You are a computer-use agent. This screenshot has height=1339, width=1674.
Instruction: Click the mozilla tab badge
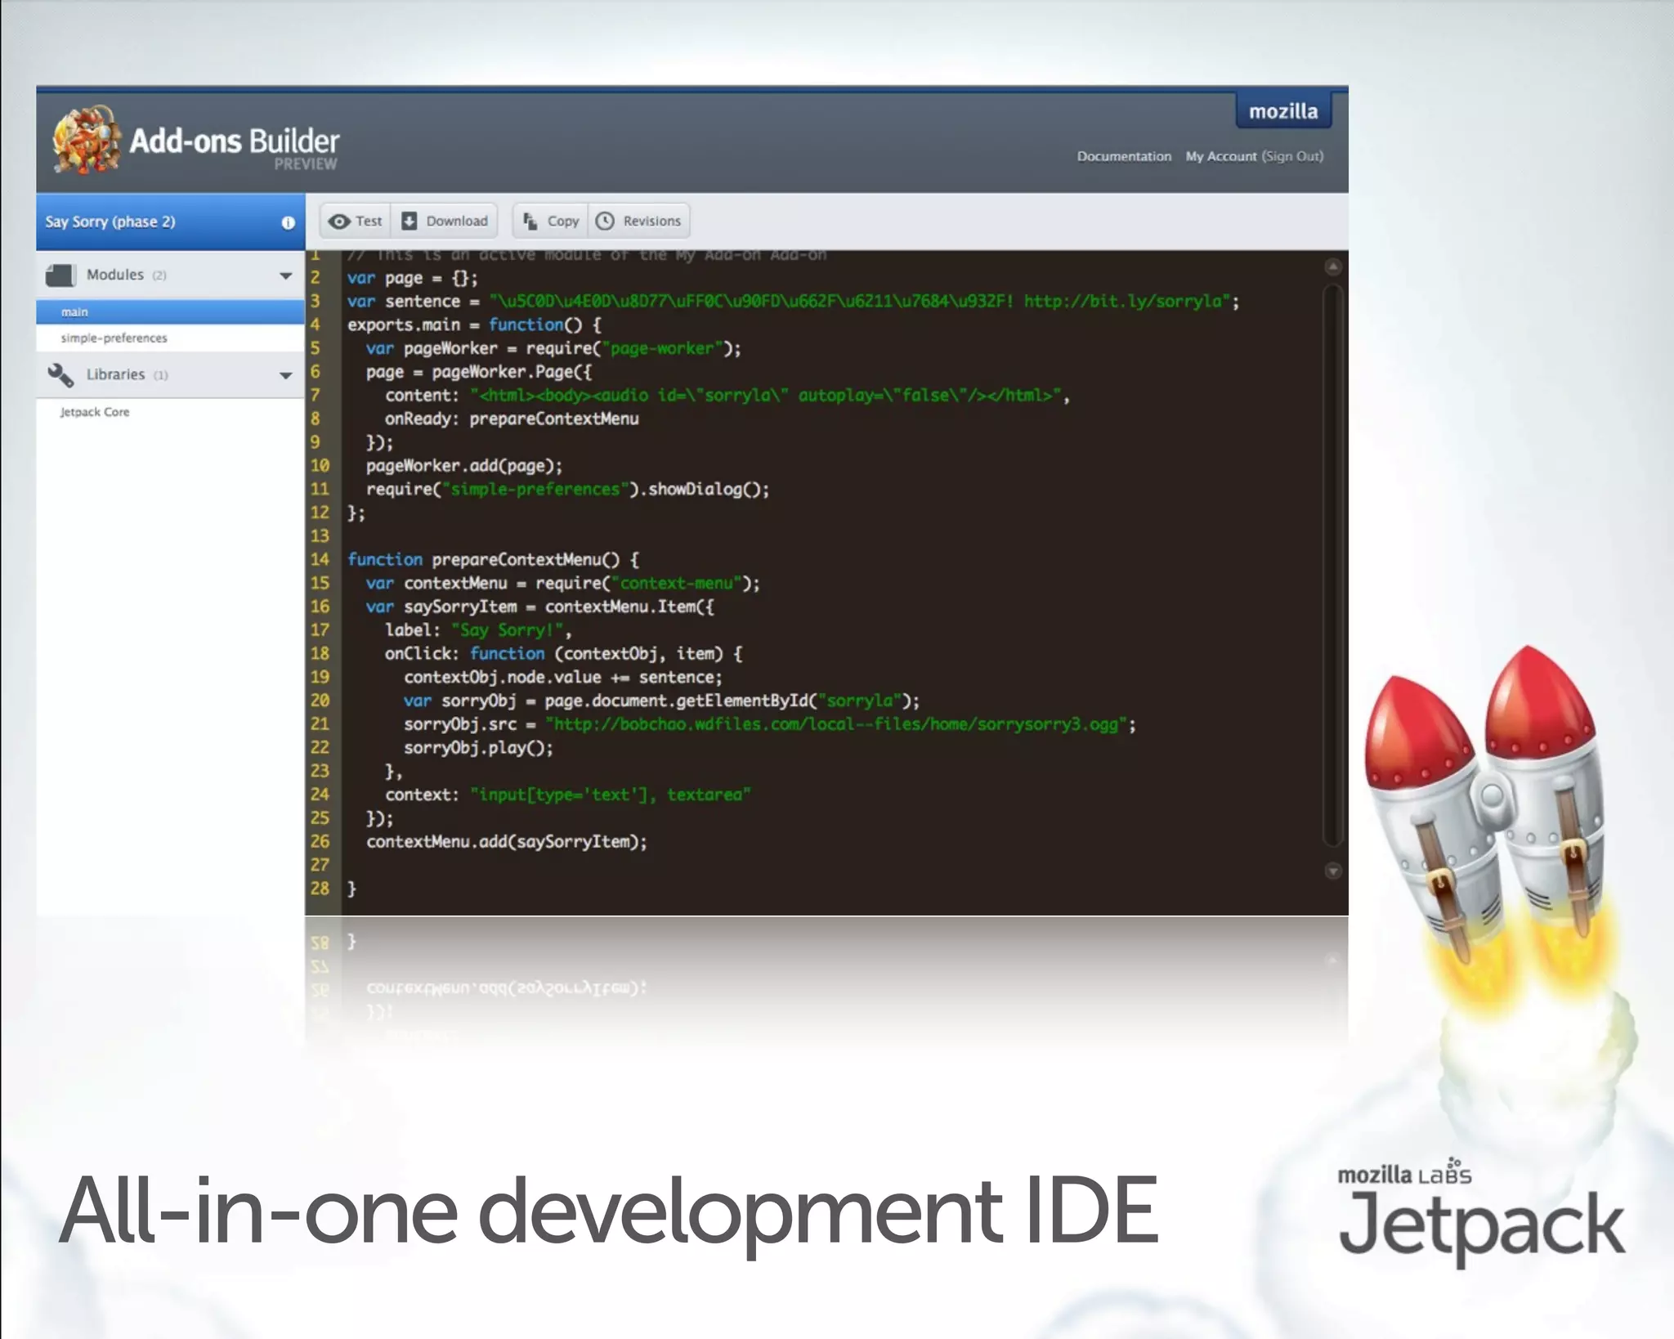coord(1283,111)
